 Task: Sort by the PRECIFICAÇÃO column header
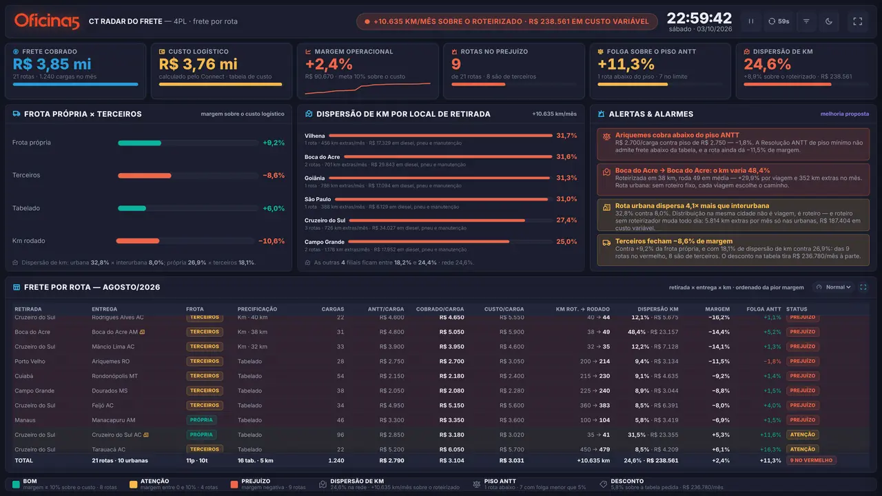point(257,309)
